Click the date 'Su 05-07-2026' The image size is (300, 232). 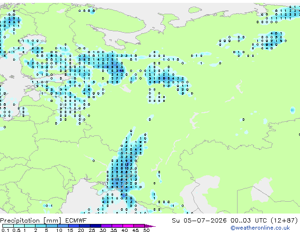(x=199, y=221)
